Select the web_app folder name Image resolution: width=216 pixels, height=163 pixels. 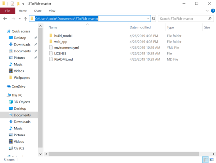click(61, 42)
